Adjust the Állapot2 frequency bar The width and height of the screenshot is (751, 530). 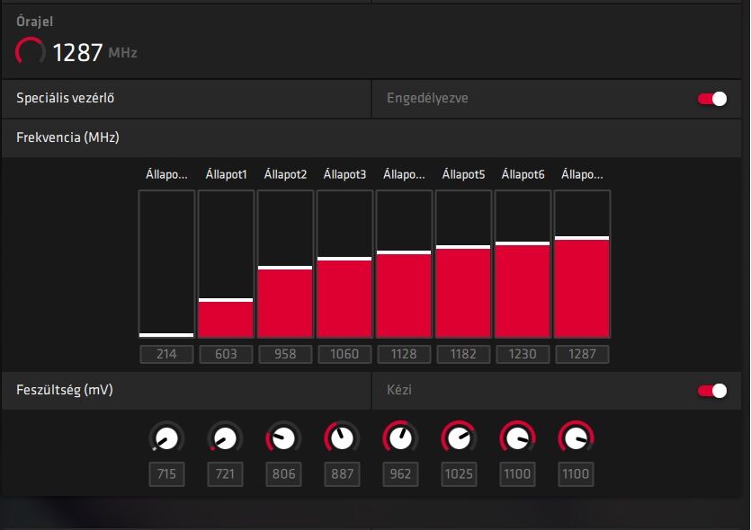point(285,264)
